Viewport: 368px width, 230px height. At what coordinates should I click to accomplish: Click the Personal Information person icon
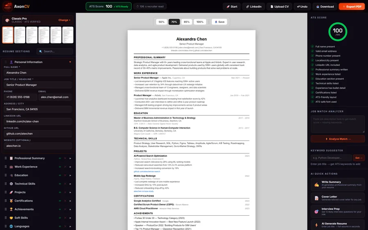11,62
